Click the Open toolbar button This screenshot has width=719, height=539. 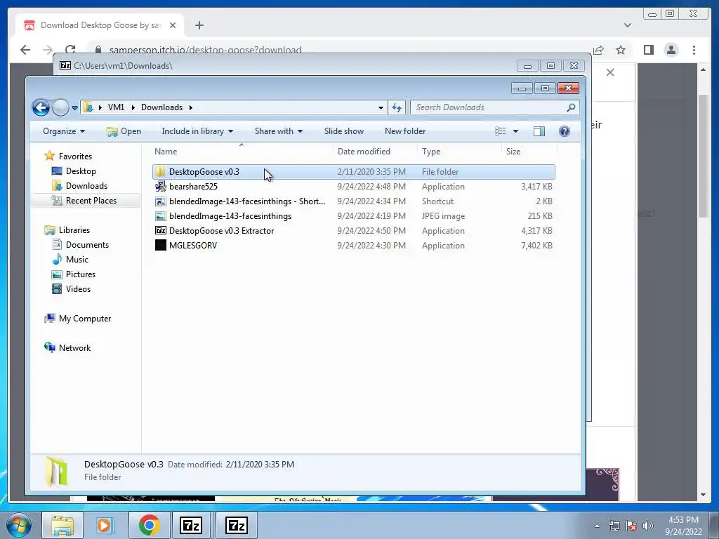click(x=124, y=131)
